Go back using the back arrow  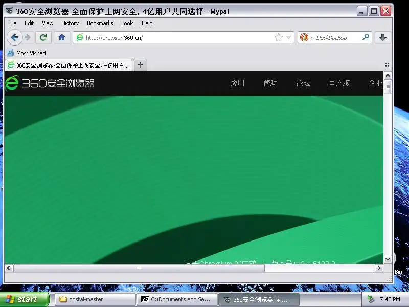point(15,37)
